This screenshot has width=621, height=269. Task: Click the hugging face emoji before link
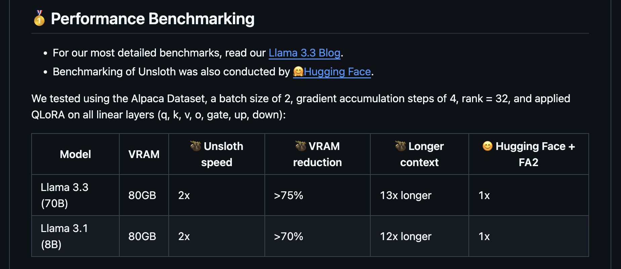pos(298,72)
